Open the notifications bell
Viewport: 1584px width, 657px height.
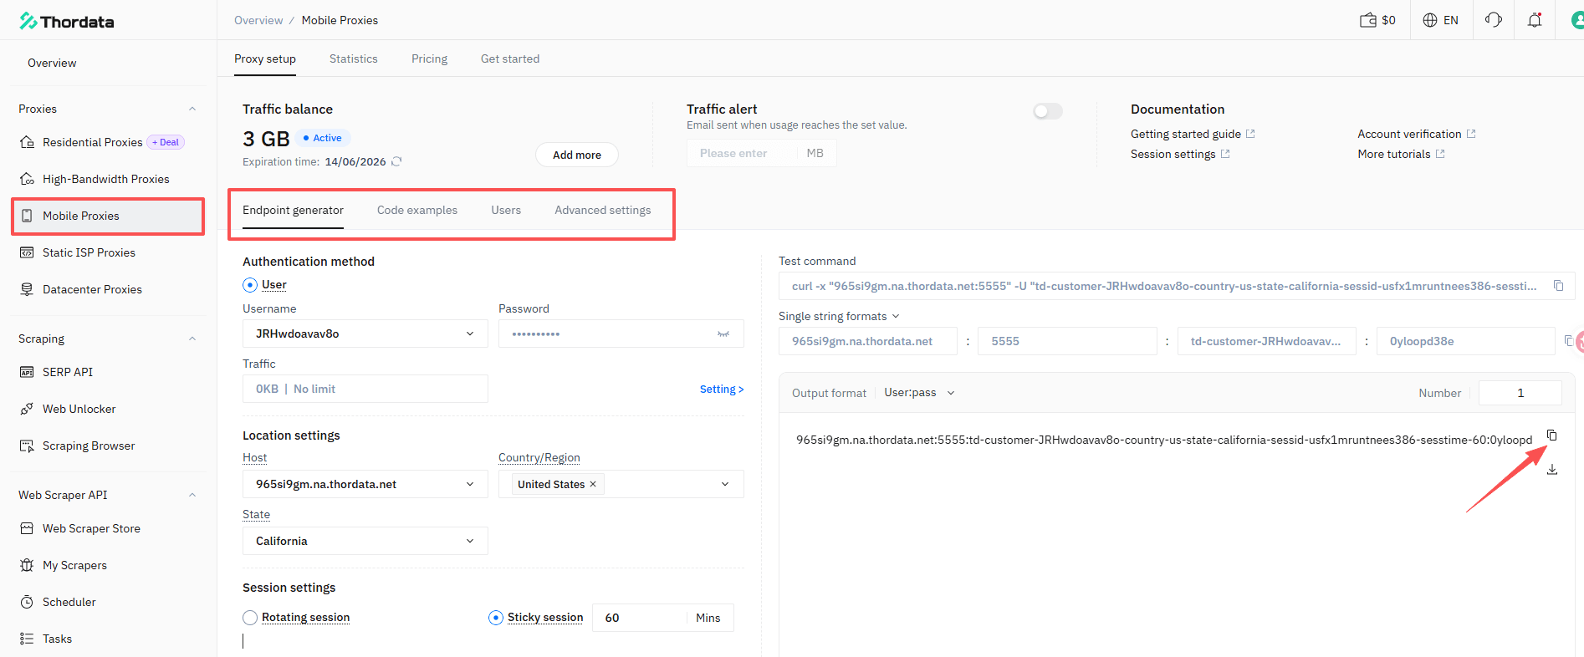[x=1535, y=20]
